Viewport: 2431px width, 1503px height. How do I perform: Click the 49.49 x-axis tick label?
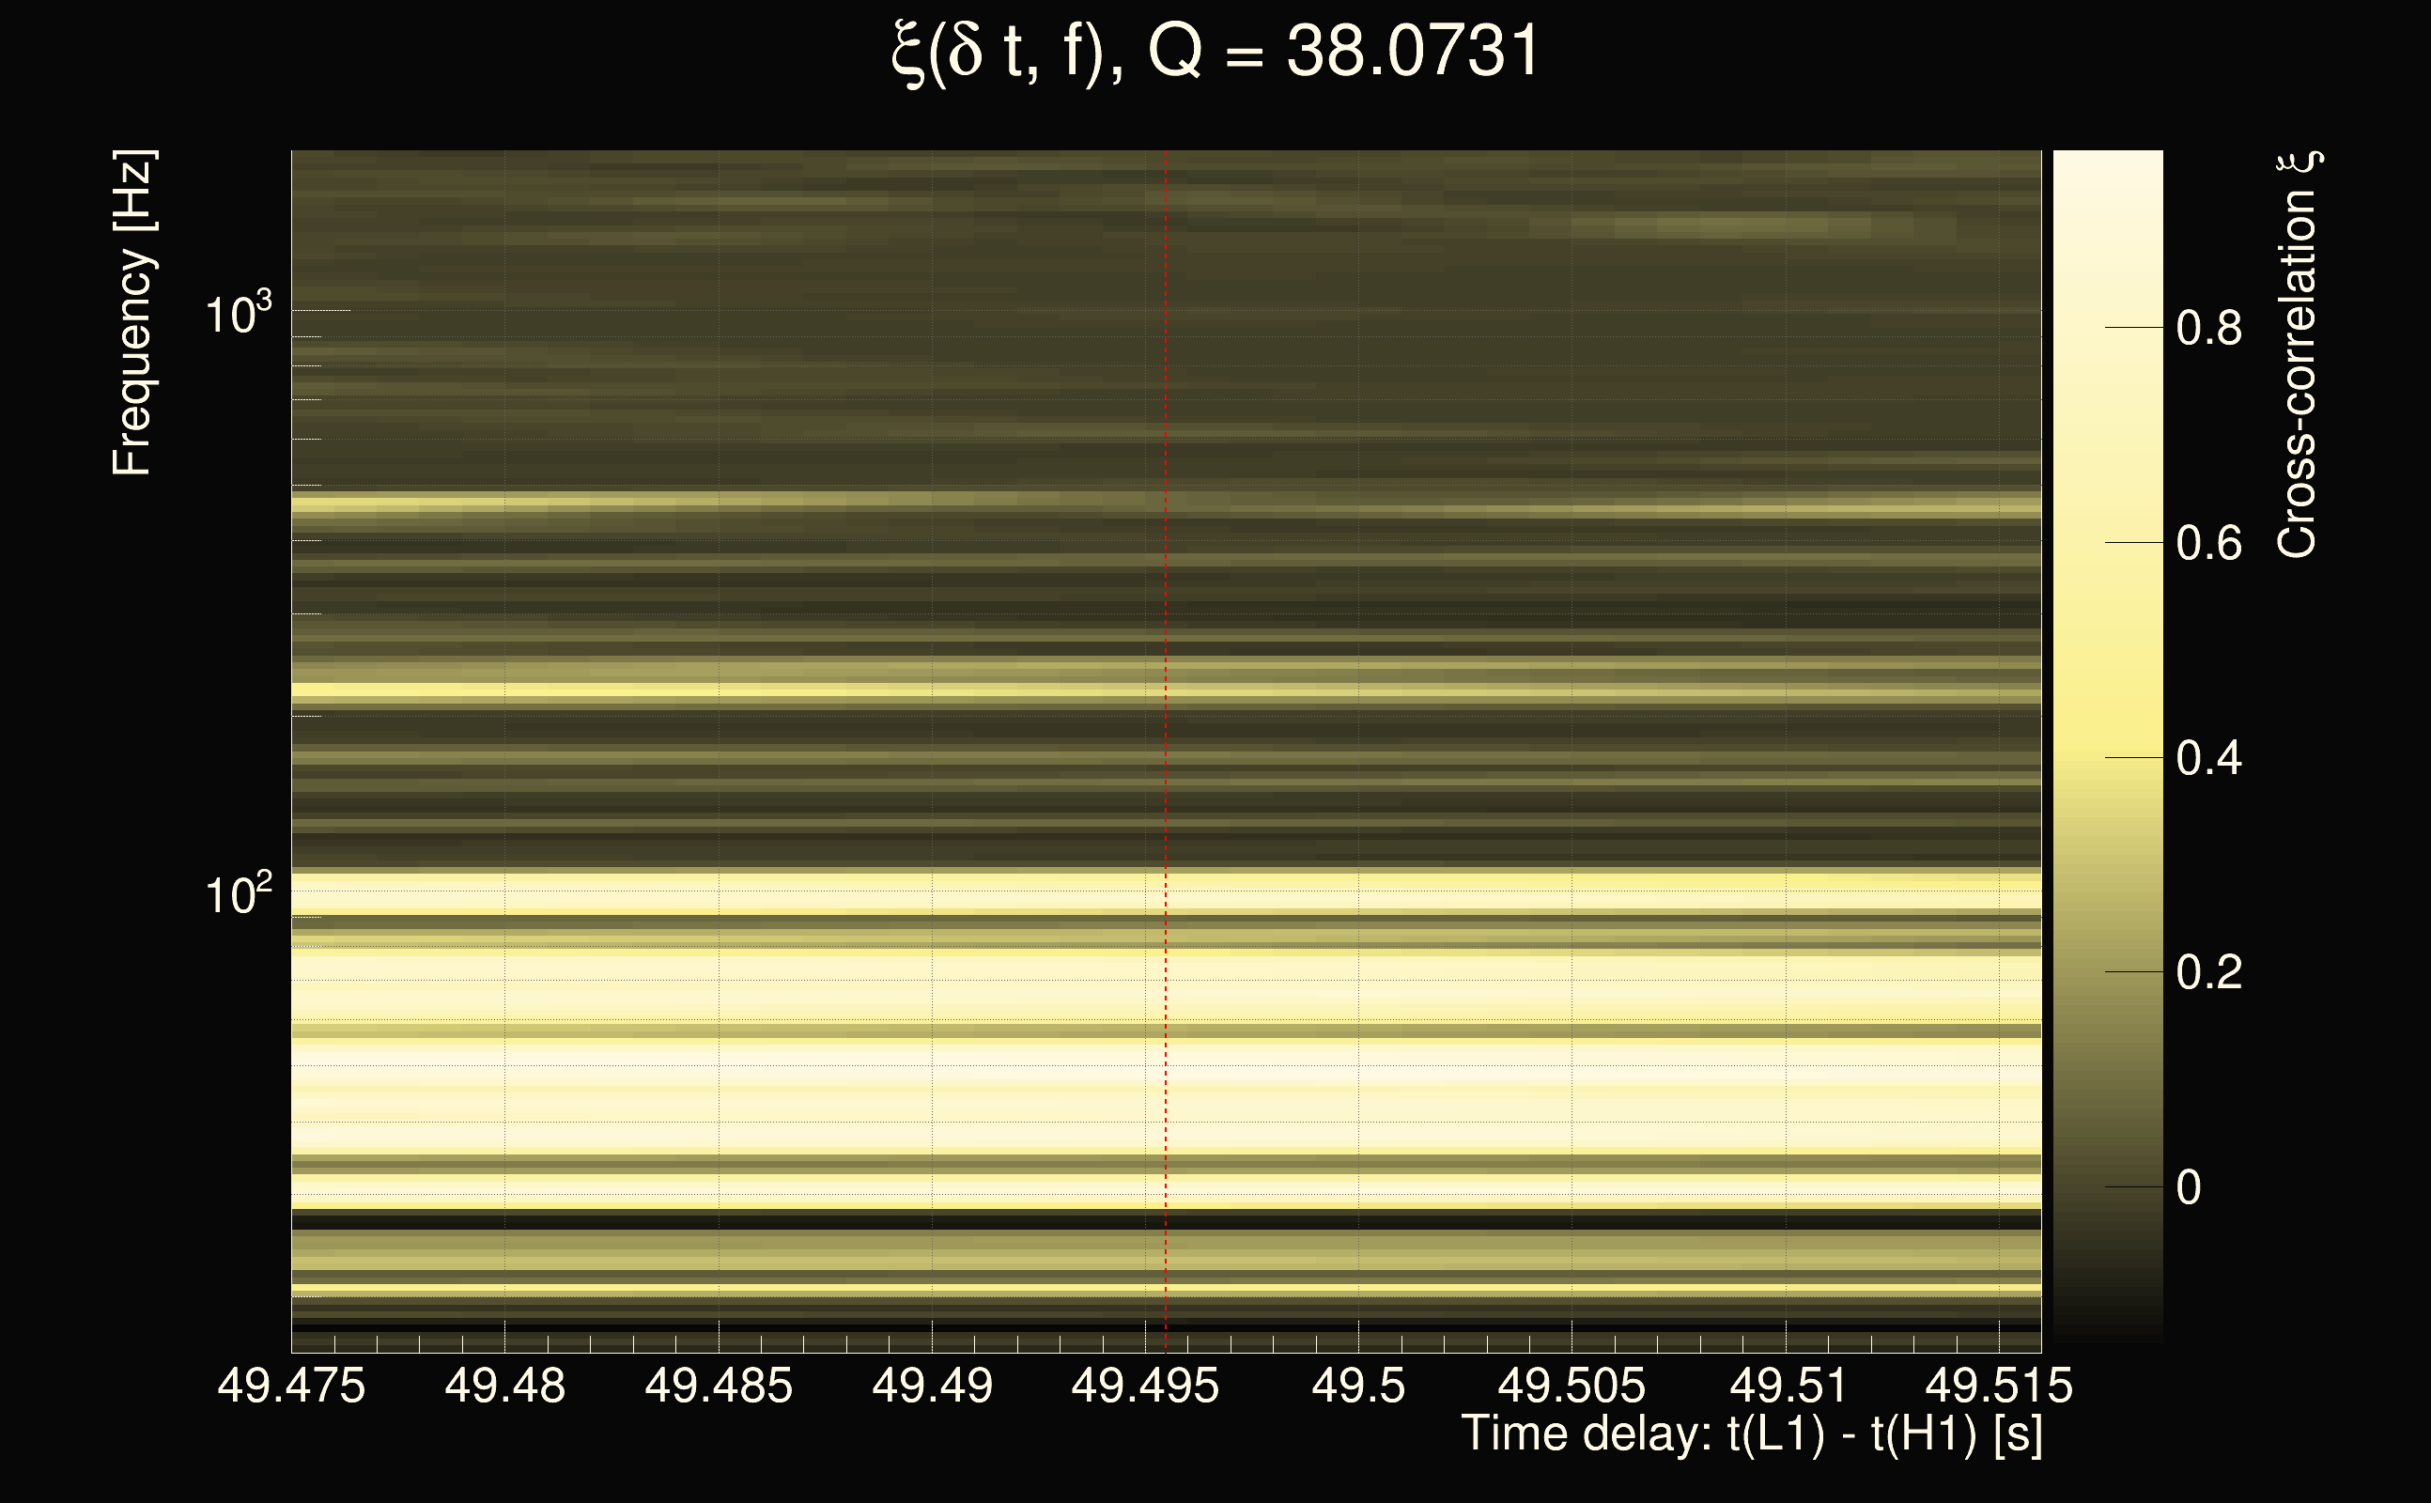[932, 1385]
